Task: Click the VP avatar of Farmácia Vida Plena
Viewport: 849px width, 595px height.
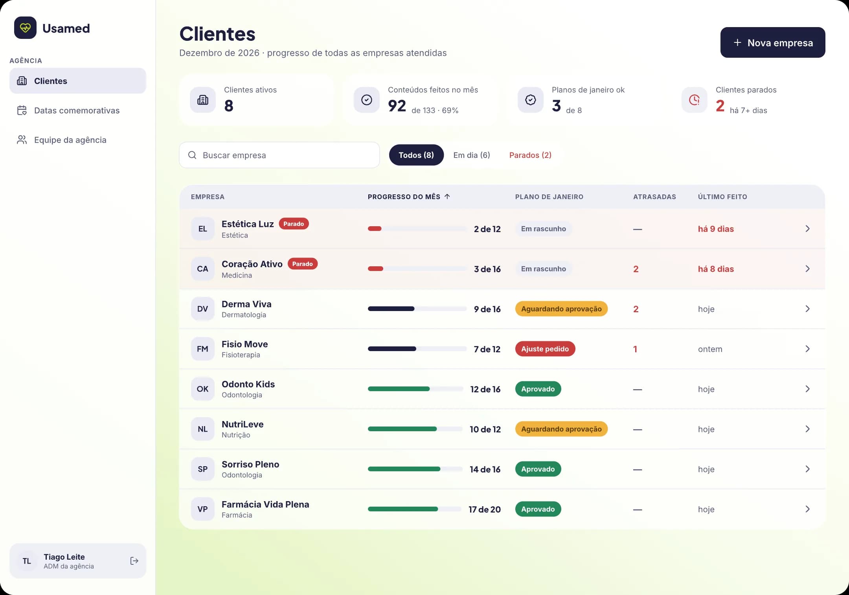Action: tap(203, 509)
